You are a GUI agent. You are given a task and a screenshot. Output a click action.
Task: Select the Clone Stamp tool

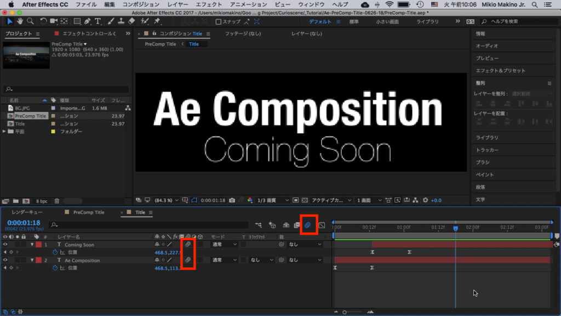click(121, 21)
